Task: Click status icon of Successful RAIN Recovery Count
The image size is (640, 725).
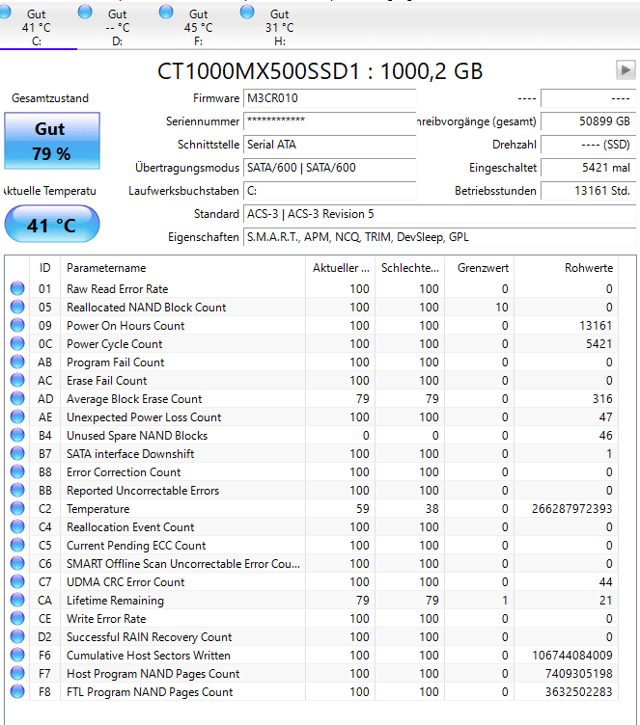Action: pos(17,636)
